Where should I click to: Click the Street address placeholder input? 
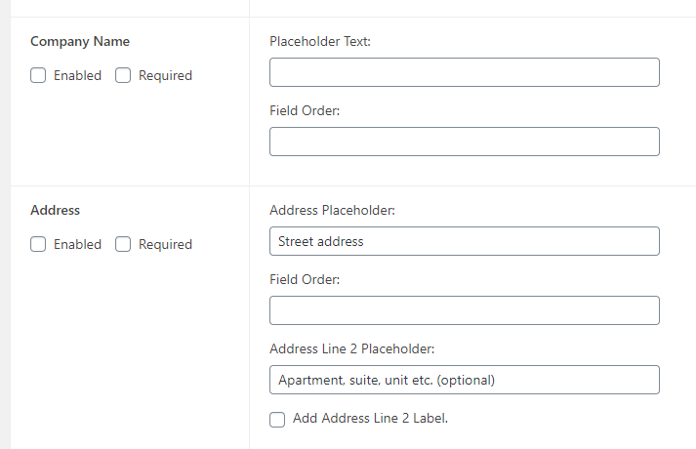click(x=464, y=241)
